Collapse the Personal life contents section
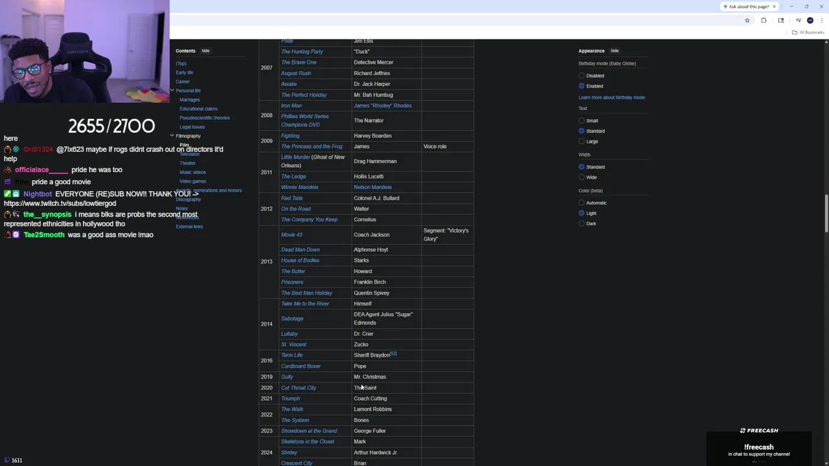This screenshot has height=466, width=829. [x=172, y=91]
